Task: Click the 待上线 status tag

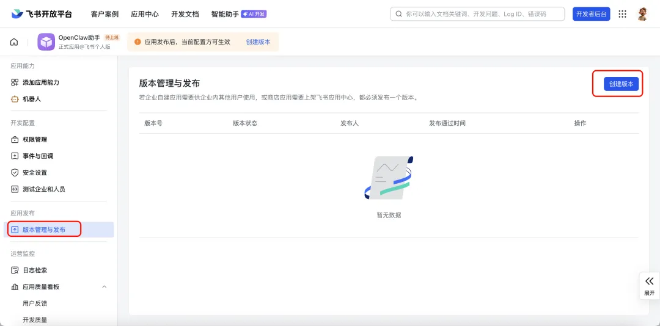Action: (x=112, y=37)
